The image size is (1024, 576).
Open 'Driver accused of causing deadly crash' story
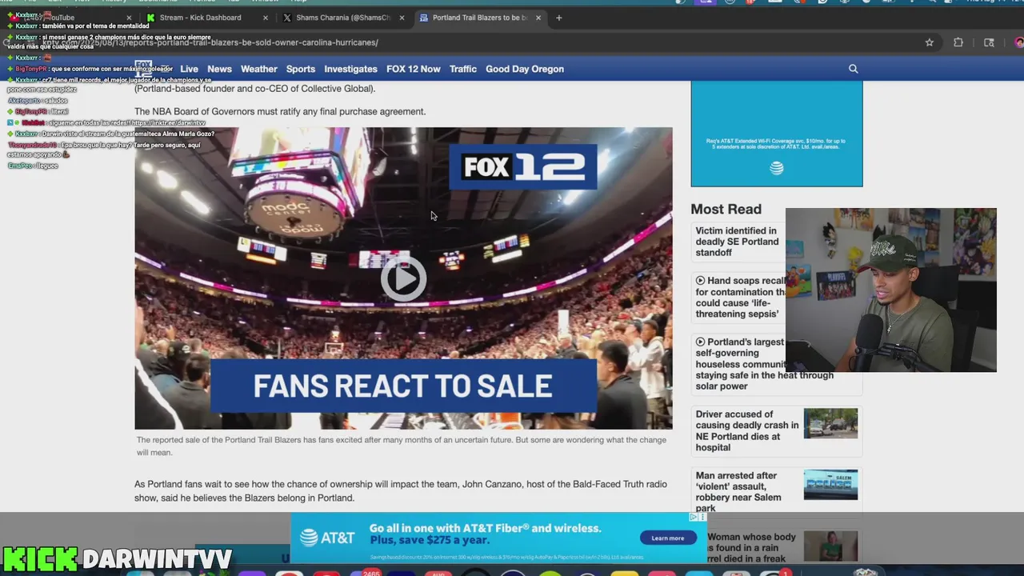[747, 431]
